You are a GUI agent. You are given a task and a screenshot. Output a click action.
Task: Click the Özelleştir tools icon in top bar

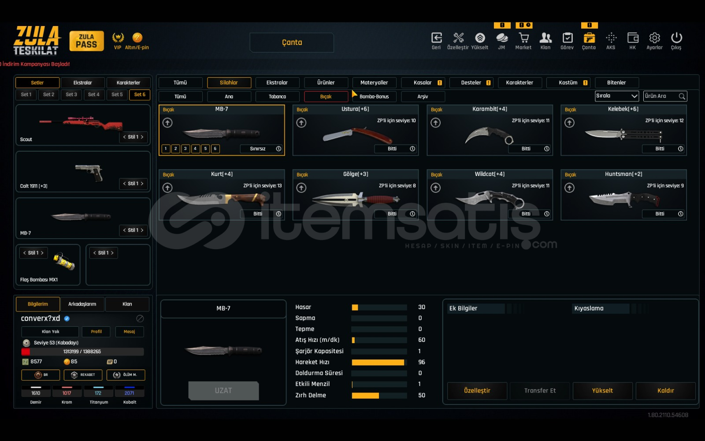(458, 38)
